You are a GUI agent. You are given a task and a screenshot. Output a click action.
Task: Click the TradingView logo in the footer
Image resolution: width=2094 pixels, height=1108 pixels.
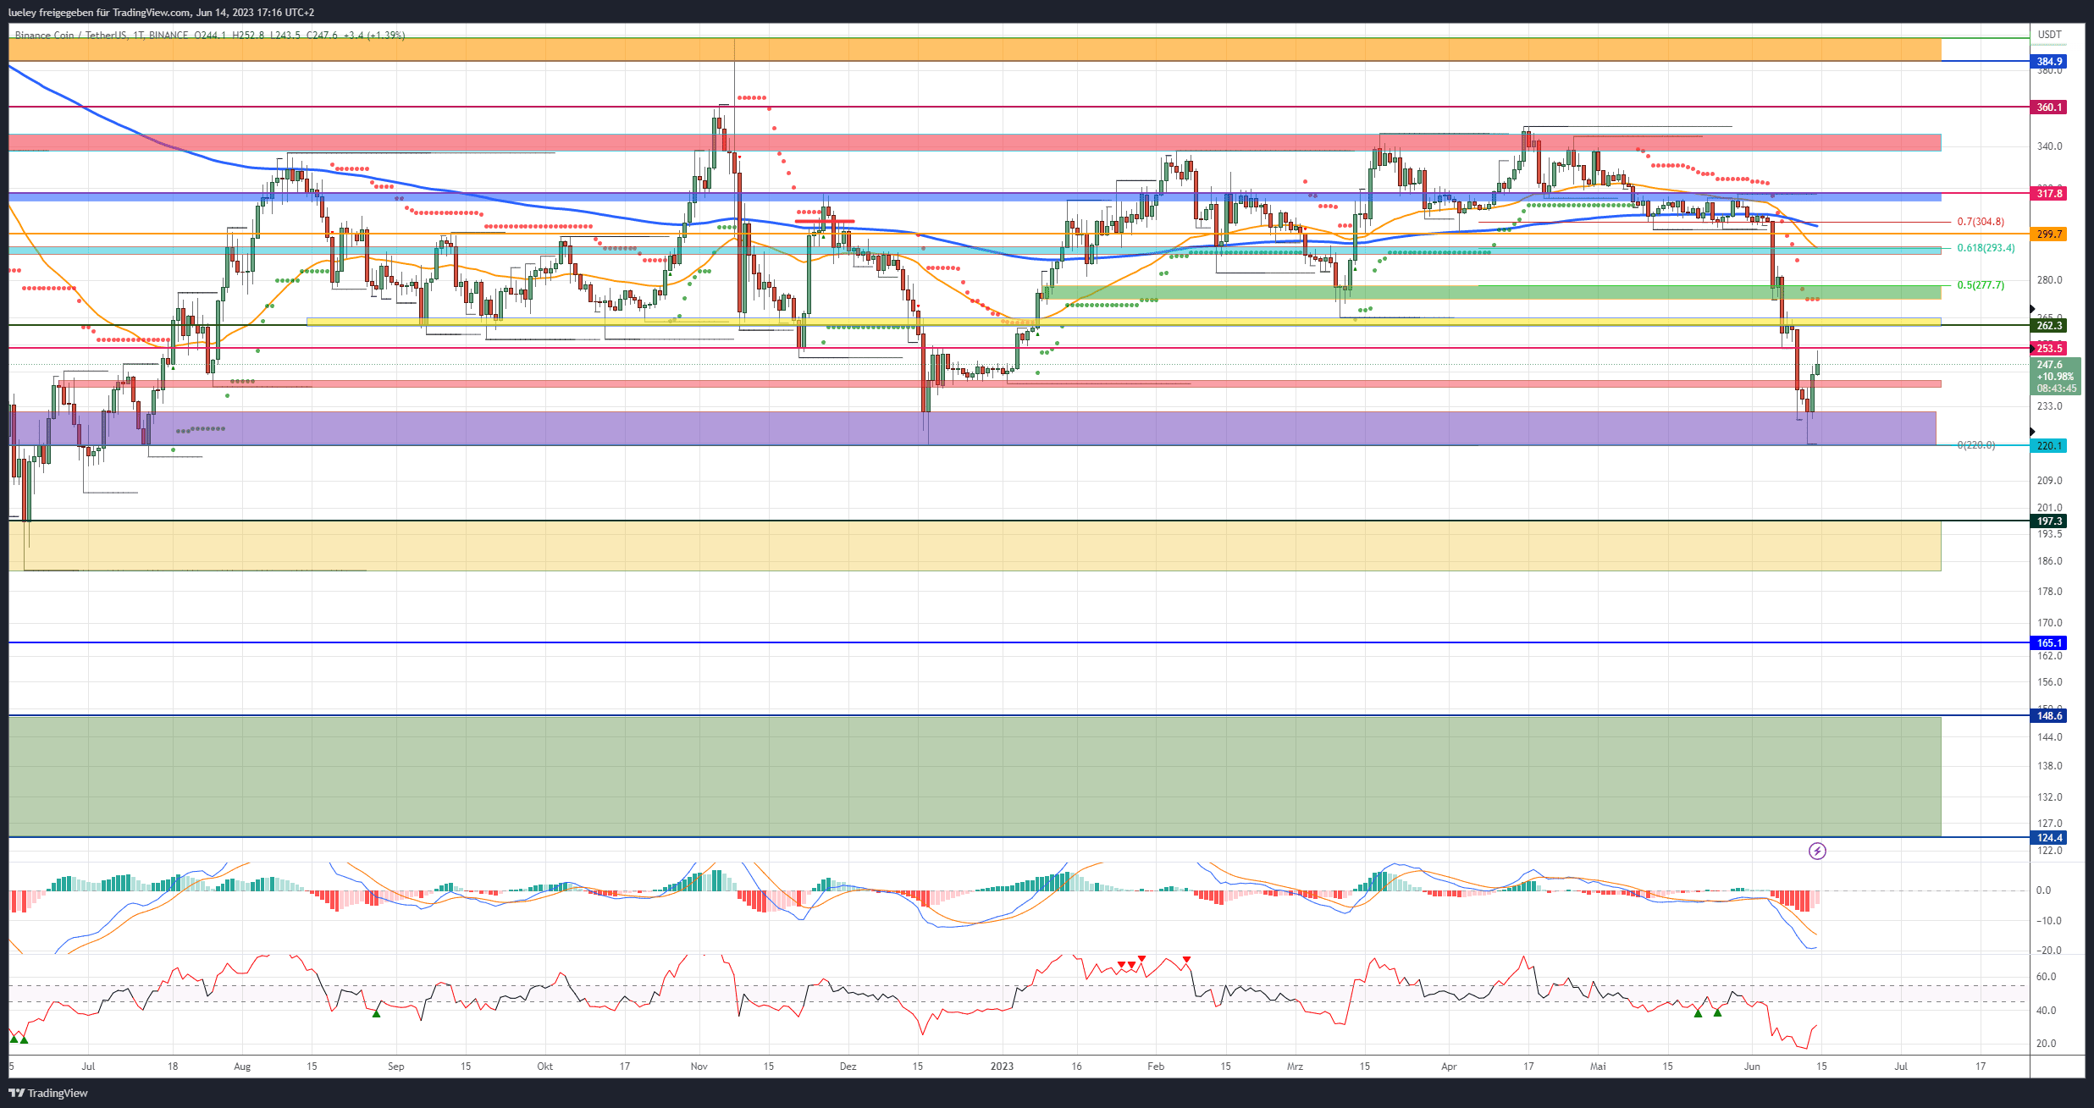point(48,1093)
